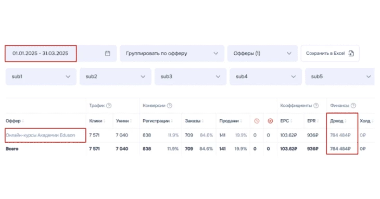Open the Офферы (1) dropdown

[262, 53]
